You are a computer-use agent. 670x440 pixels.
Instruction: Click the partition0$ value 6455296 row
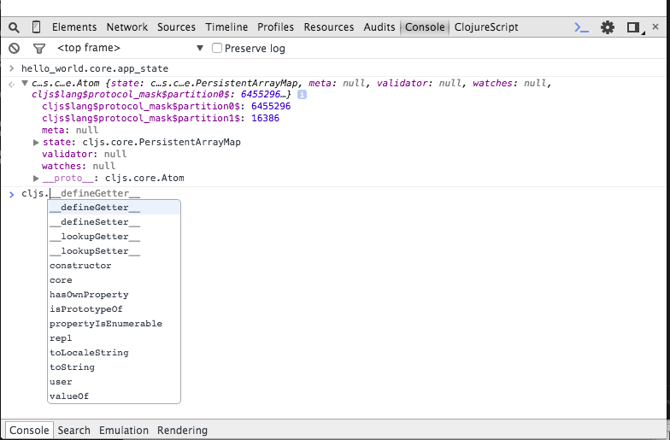[166, 106]
